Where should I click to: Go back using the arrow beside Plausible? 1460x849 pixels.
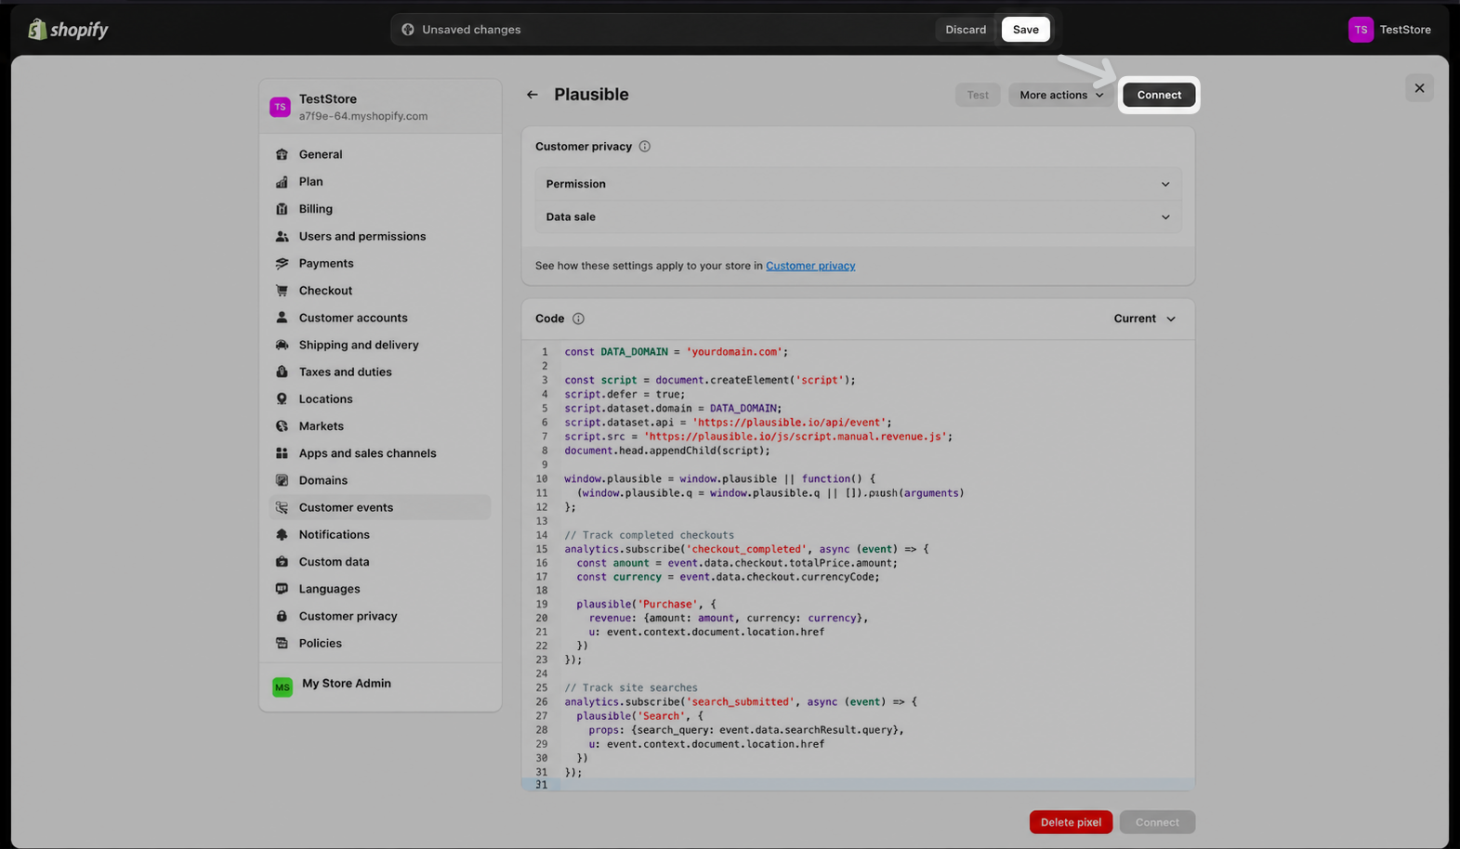[x=533, y=95]
